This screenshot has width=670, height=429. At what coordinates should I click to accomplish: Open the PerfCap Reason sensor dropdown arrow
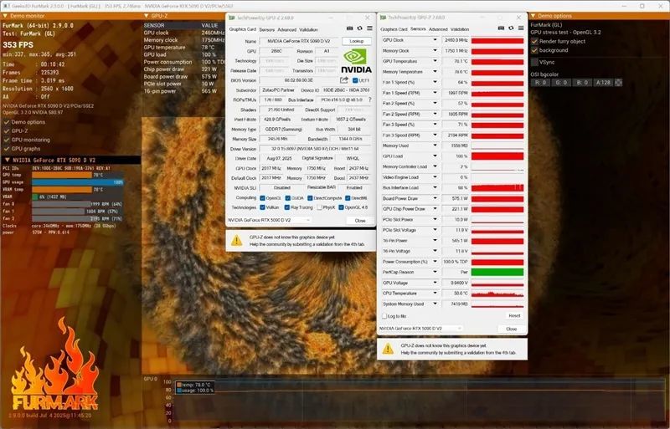pyautogui.click(x=435, y=272)
